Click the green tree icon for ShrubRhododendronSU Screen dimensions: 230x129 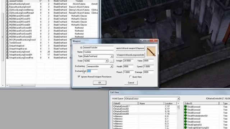coord(185,116)
